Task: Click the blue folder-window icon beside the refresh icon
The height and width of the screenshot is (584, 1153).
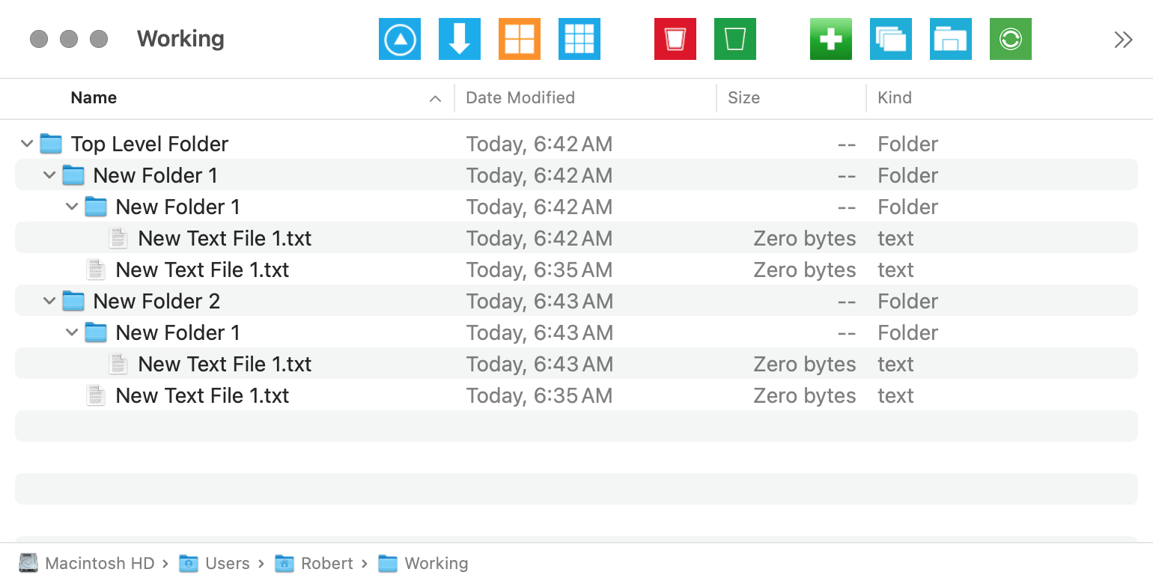Action: pos(950,39)
